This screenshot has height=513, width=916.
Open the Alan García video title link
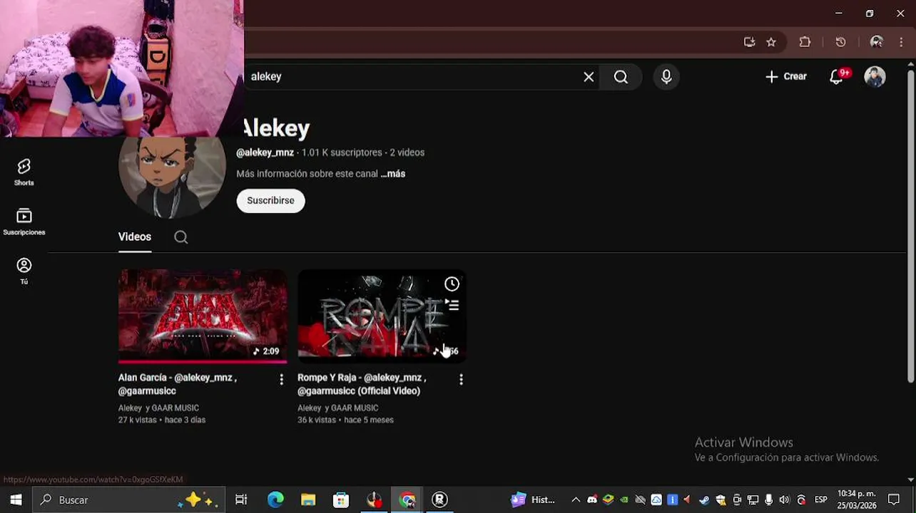[x=178, y=384]
